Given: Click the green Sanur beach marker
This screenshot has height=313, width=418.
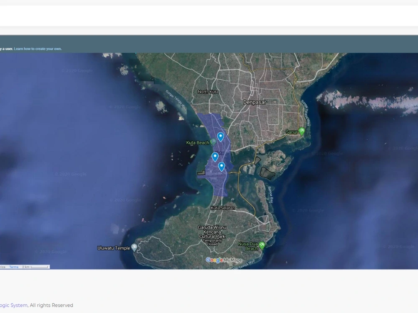Looking at the screenshot, I should pyautogui.click(x=301, y=131).
